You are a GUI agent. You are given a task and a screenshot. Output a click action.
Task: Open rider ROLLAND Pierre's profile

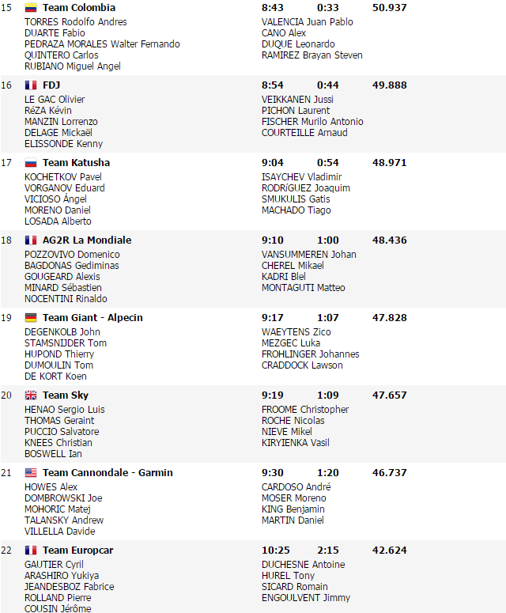(x=59, y=598)
